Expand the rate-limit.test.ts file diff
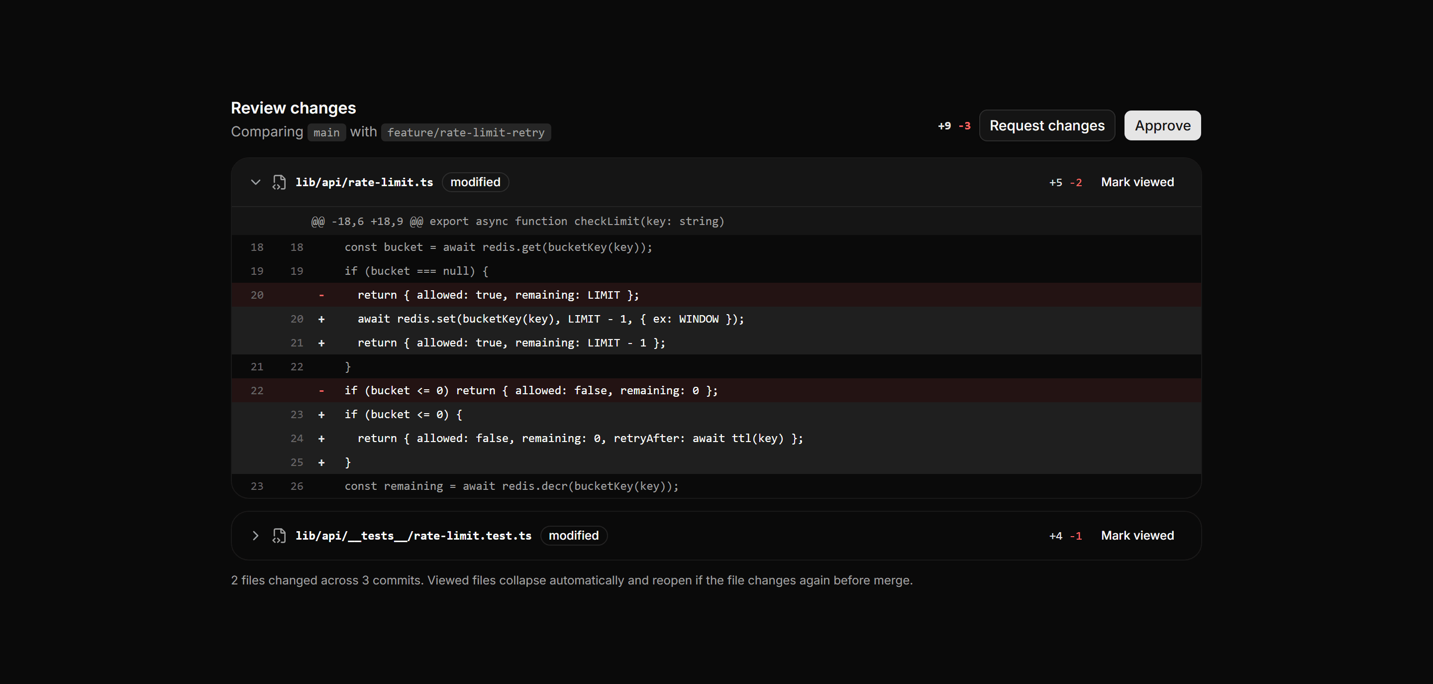1433x684 pixels. 255,535
